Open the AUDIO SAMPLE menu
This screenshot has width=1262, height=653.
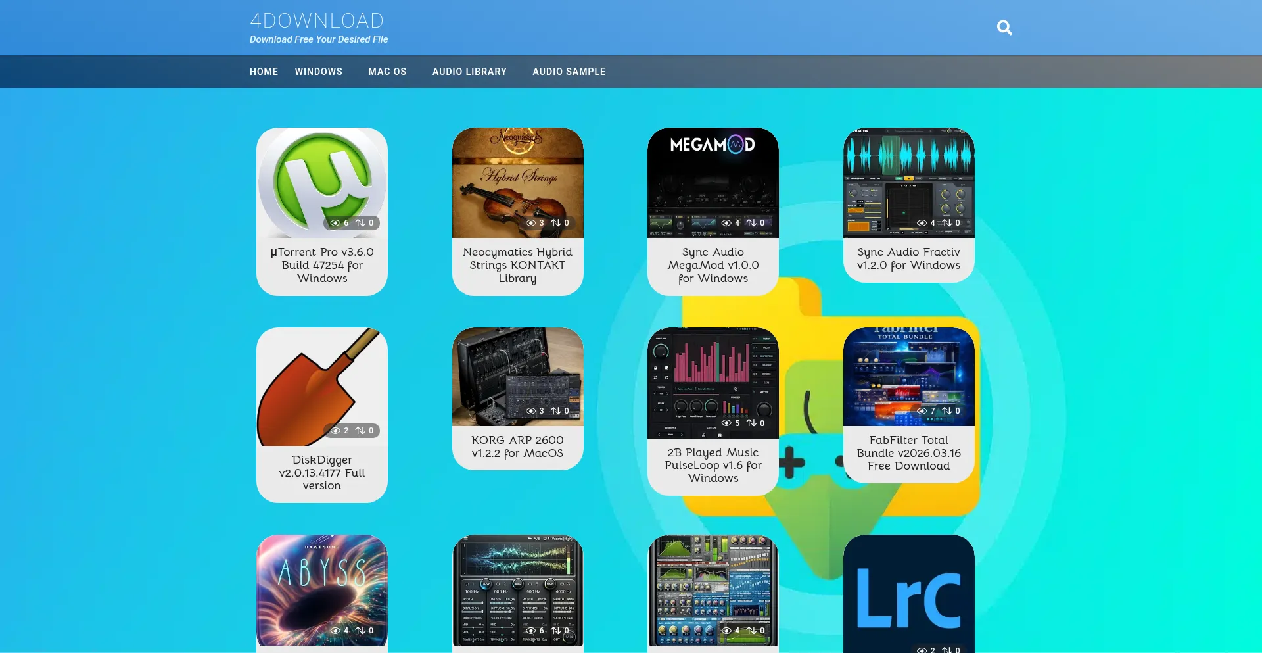coord(569,72)
